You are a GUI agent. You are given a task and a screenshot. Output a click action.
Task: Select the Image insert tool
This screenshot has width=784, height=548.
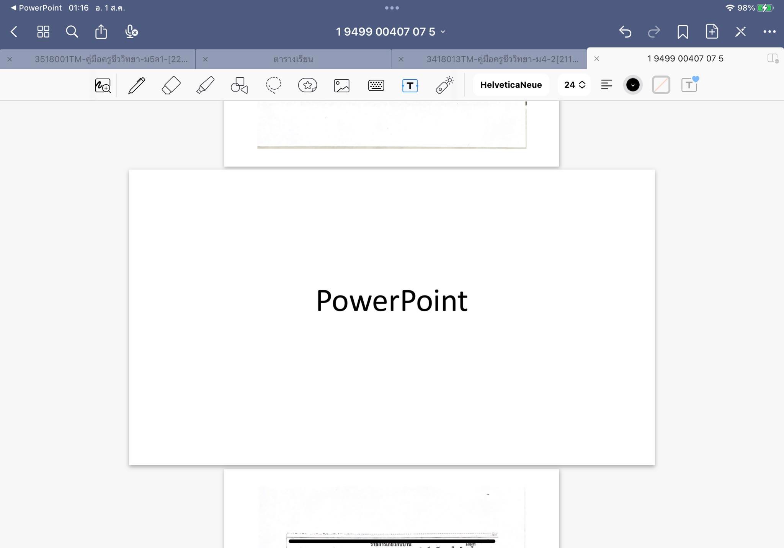[x=341, y=85]
